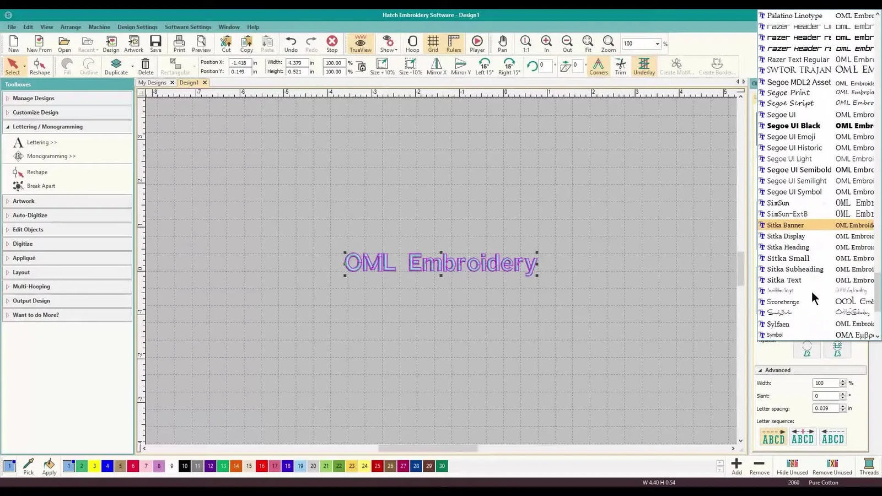Click the New design icon

(x=14, y=44)
